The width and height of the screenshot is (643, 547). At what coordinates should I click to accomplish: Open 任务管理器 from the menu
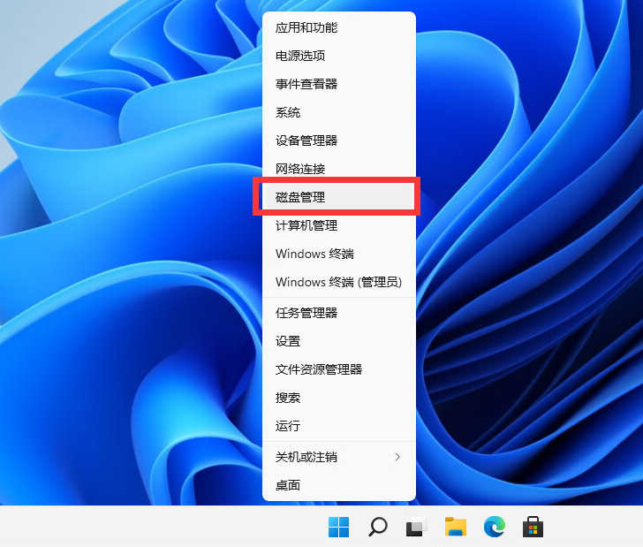coord(306,312)
